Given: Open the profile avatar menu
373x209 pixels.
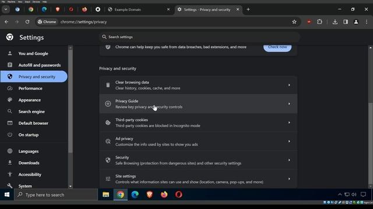Looking at the screenshot, I should [356, 22].
